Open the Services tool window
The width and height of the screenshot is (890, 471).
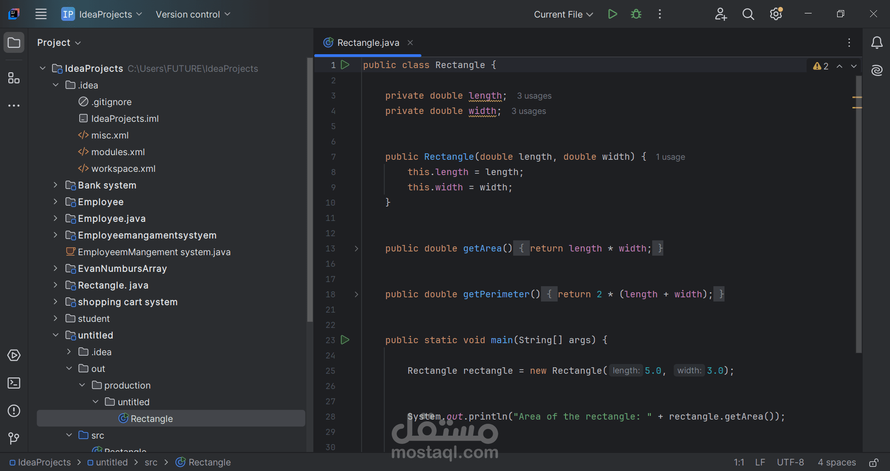14,355
